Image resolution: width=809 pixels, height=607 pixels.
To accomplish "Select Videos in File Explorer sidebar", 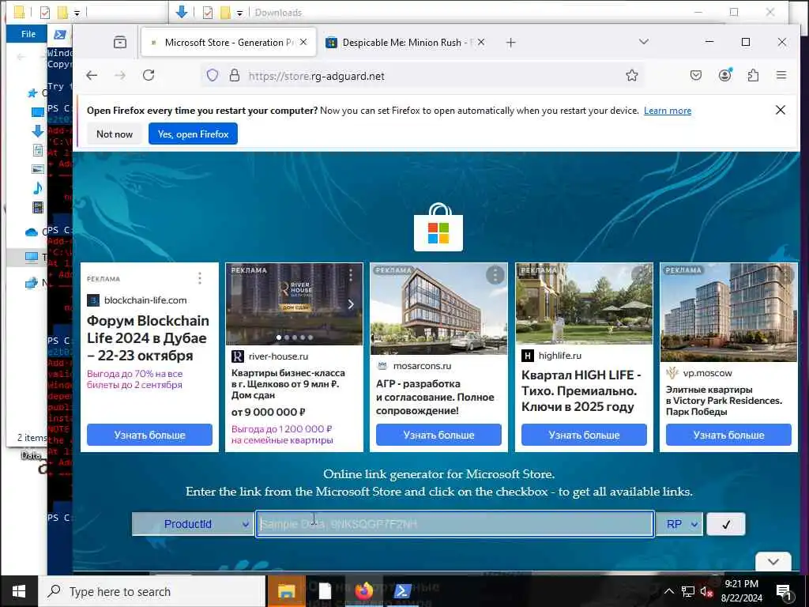I will coord(38,208).
